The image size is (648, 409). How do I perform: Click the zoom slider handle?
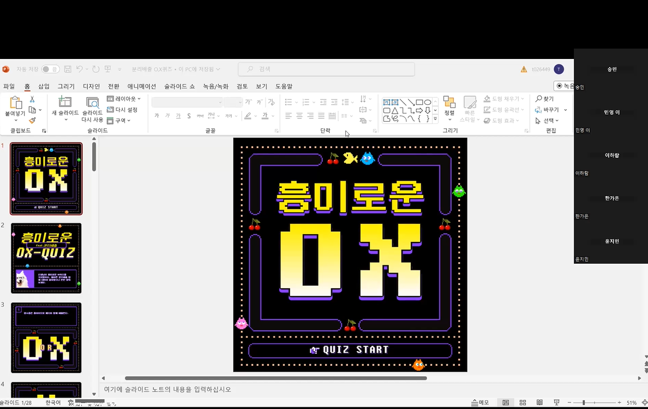pos(584,402)
